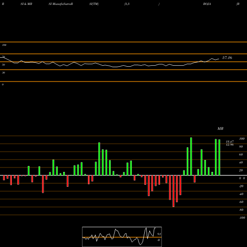
Task: Click the 100 label on RSI axis
Action: pos(4,45)
